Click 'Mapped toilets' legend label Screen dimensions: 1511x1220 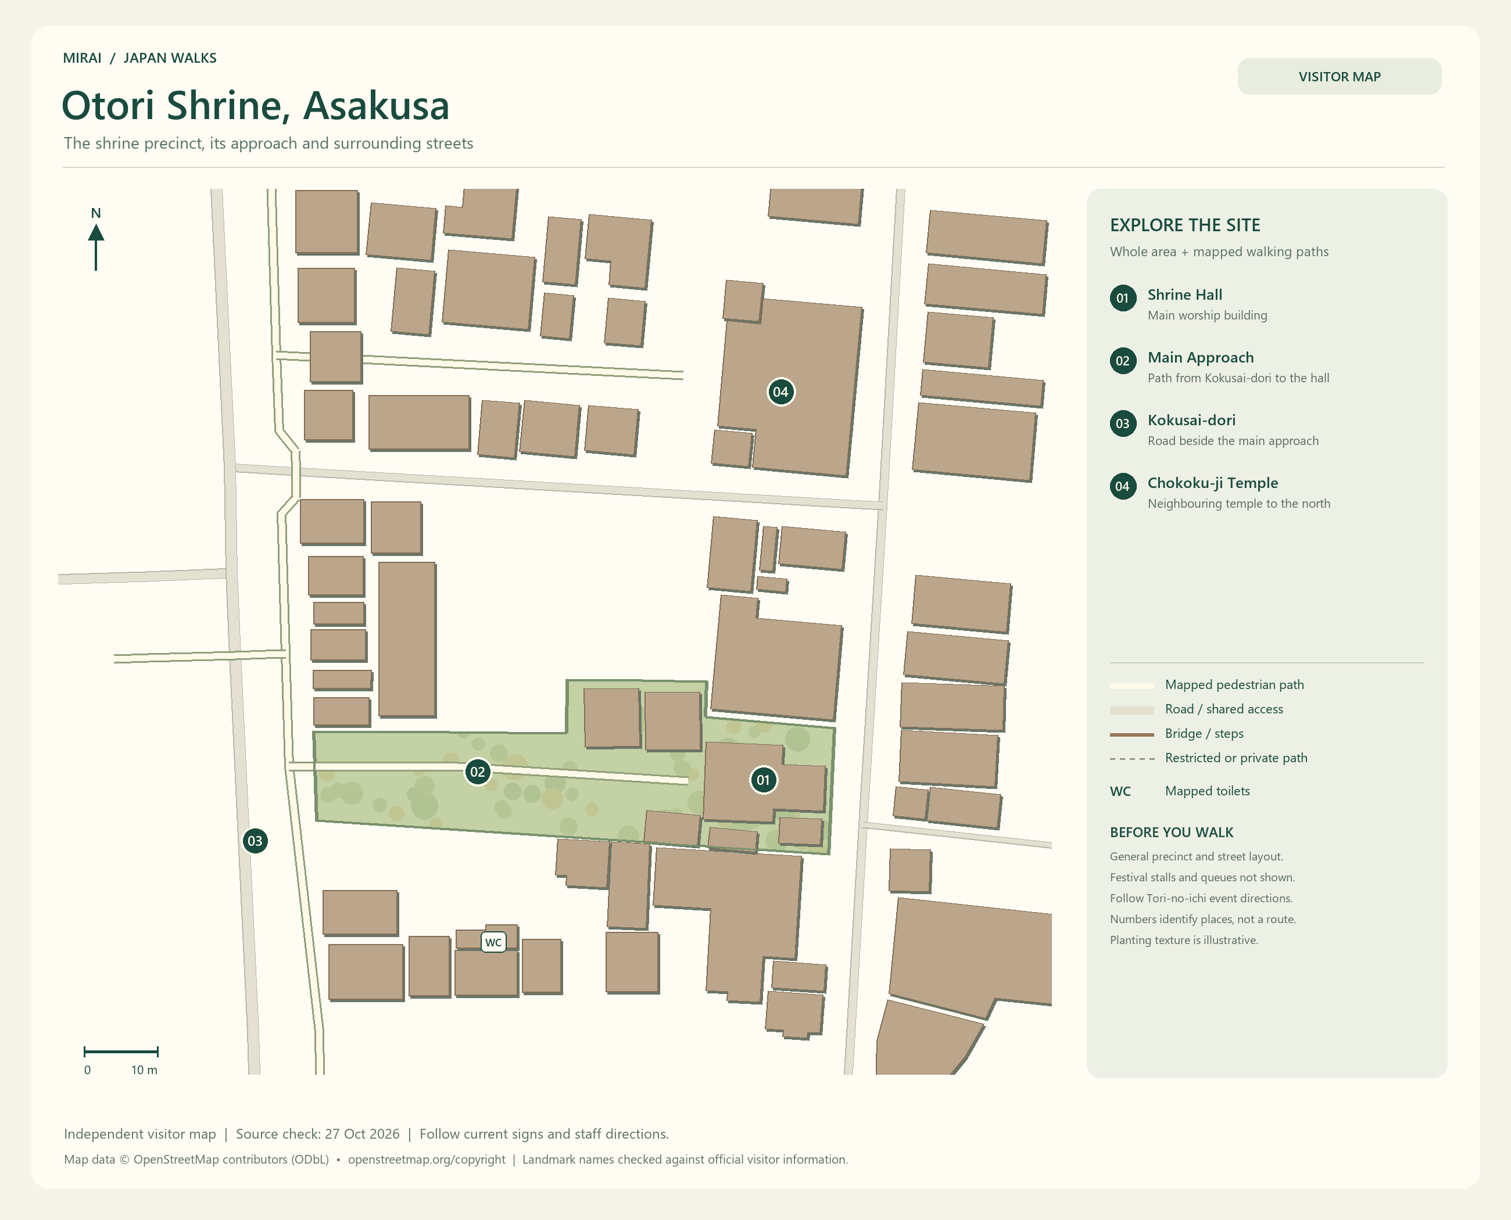[1207, 791]
